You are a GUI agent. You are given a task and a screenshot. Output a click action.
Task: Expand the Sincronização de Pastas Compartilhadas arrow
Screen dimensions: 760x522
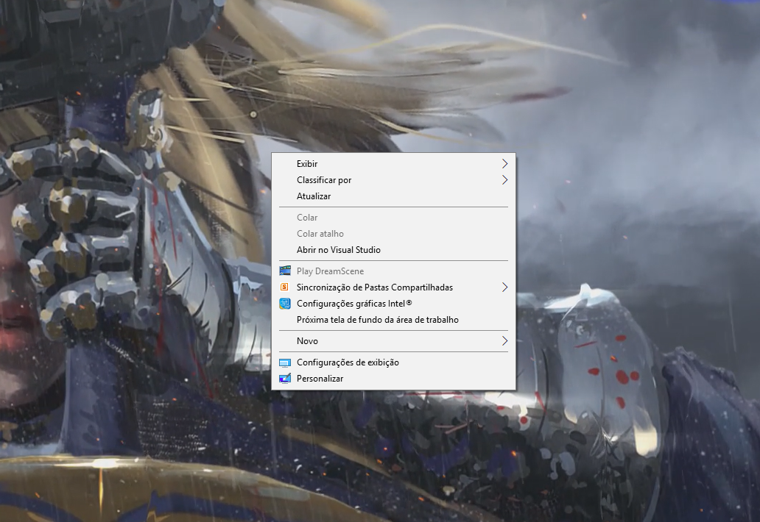pyautogui.click(x=504, y=287)
